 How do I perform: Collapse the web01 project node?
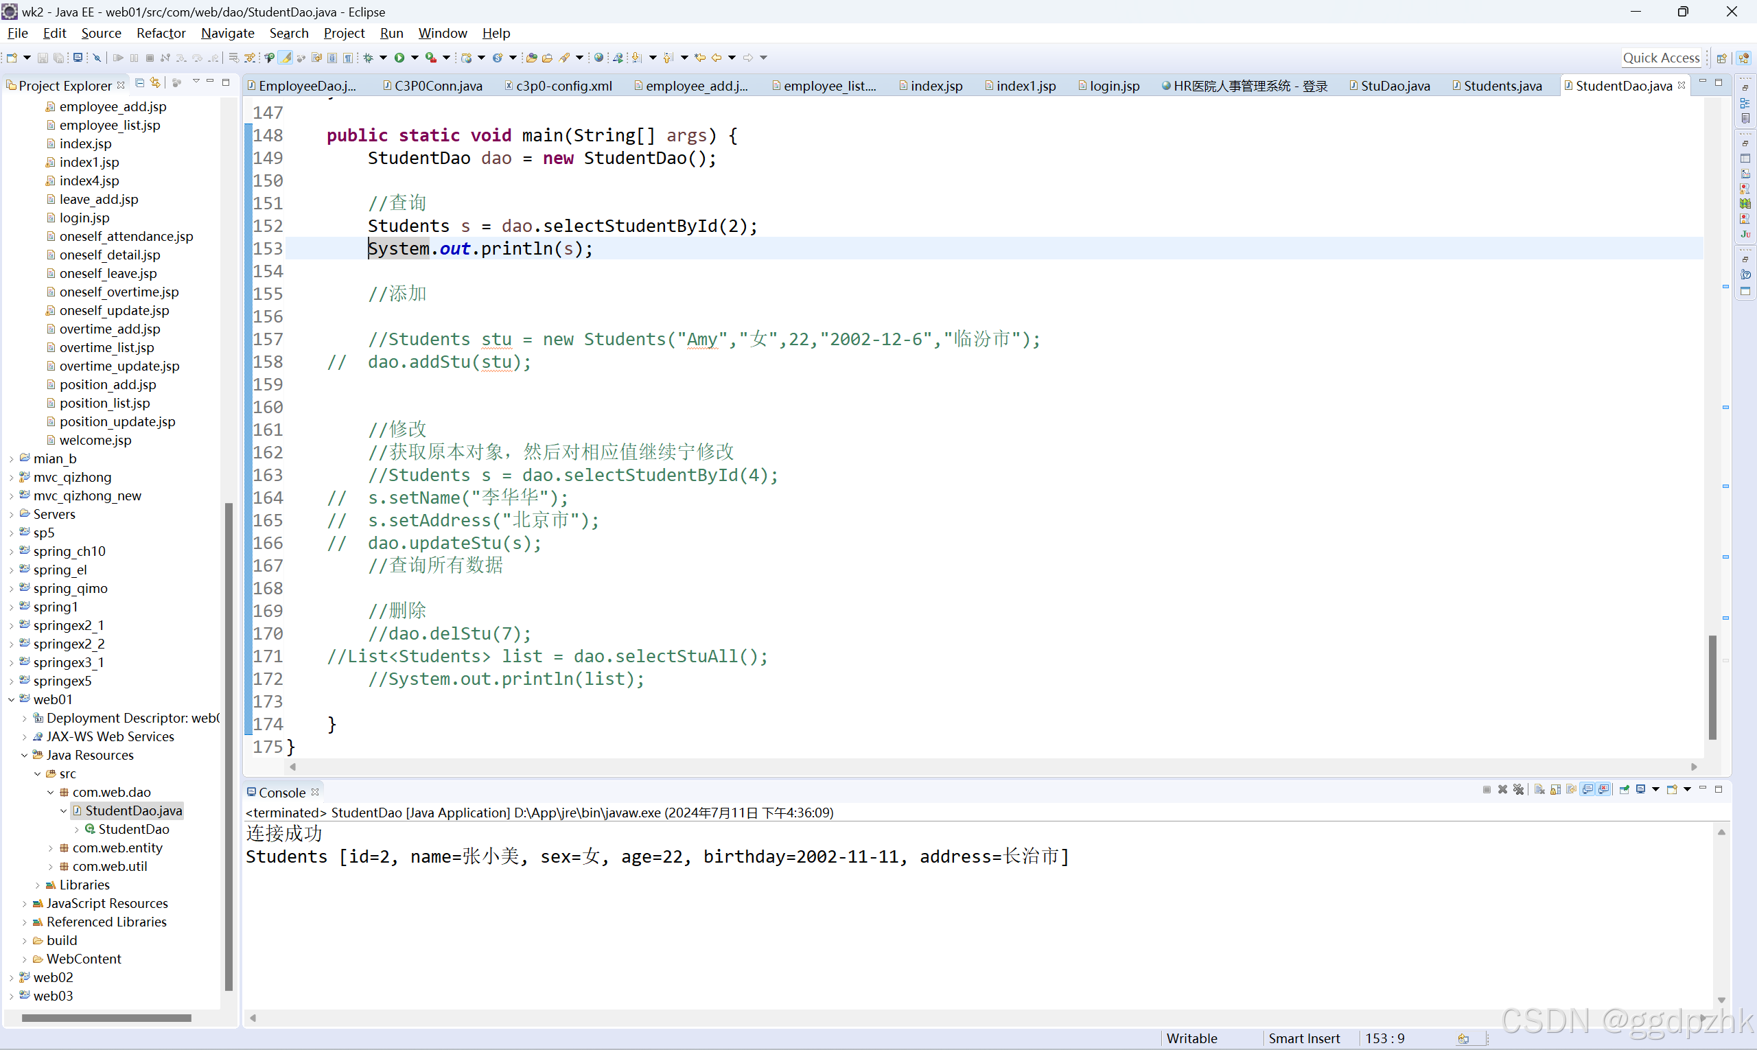pos(11,700)
